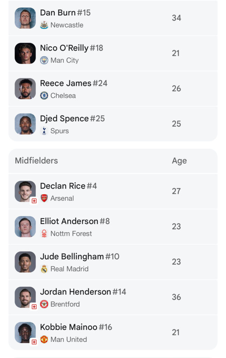This screenshot has height=358, width=226.
Task: Open the Reece James #24 player entry
Action: tap(113, 88)
